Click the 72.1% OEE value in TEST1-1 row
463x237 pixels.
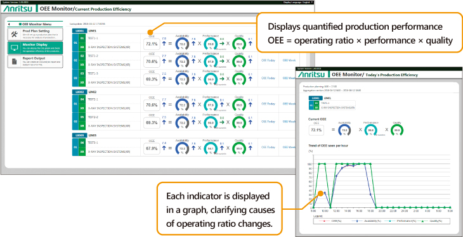tap(152, 44)
